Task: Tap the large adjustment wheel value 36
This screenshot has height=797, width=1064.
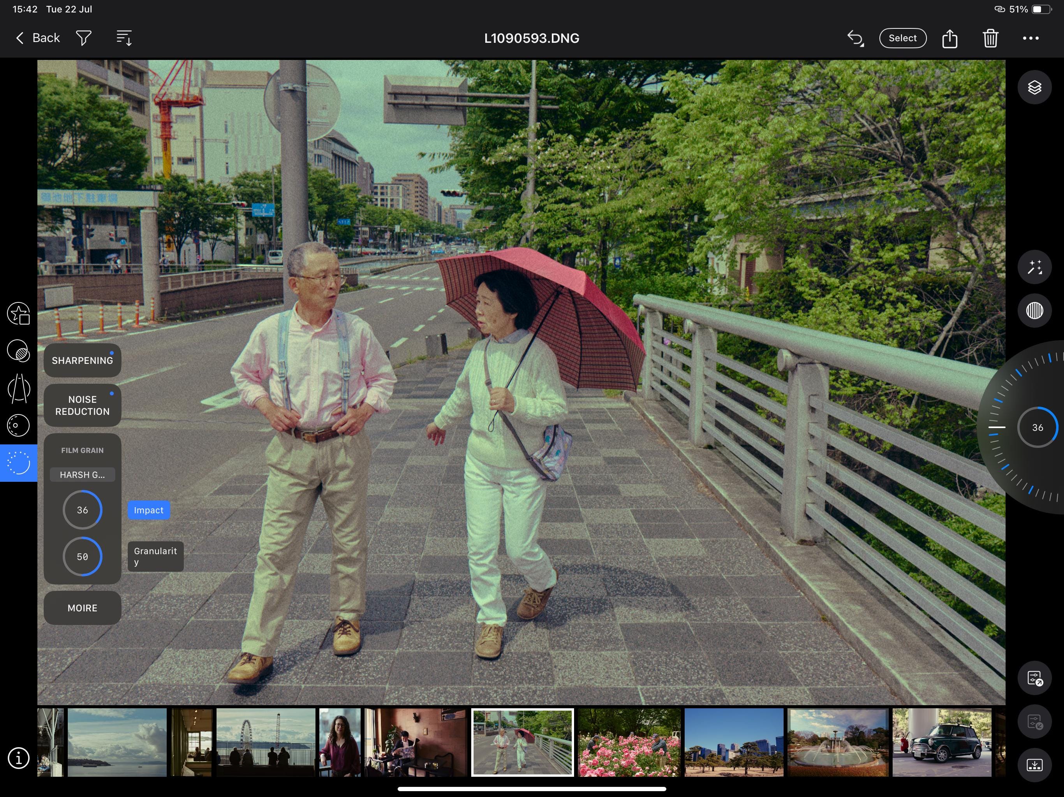Action: [x=1038, y=427]
